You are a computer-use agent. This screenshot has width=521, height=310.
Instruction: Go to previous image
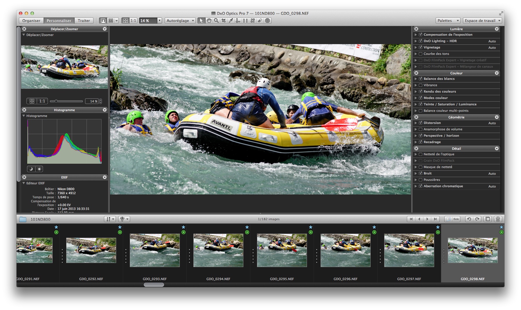419,219
